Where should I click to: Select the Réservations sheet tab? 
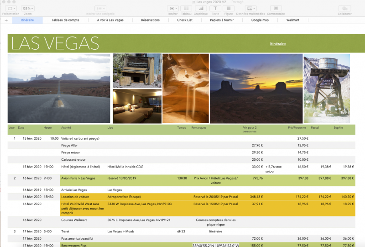(150, 20)
